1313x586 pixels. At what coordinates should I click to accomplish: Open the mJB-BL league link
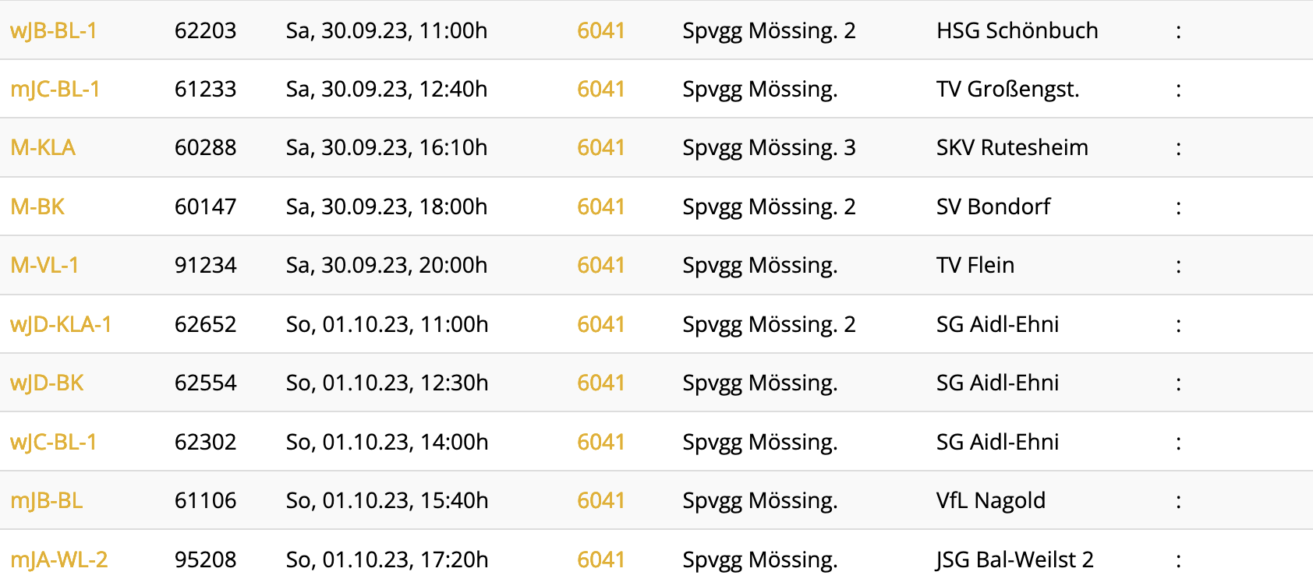(x=47, y=501)
